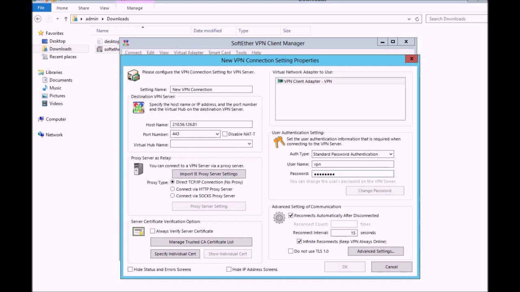520x292 pixels.
Task: Check Hide IP Address Screens
Action: [229, 269]
